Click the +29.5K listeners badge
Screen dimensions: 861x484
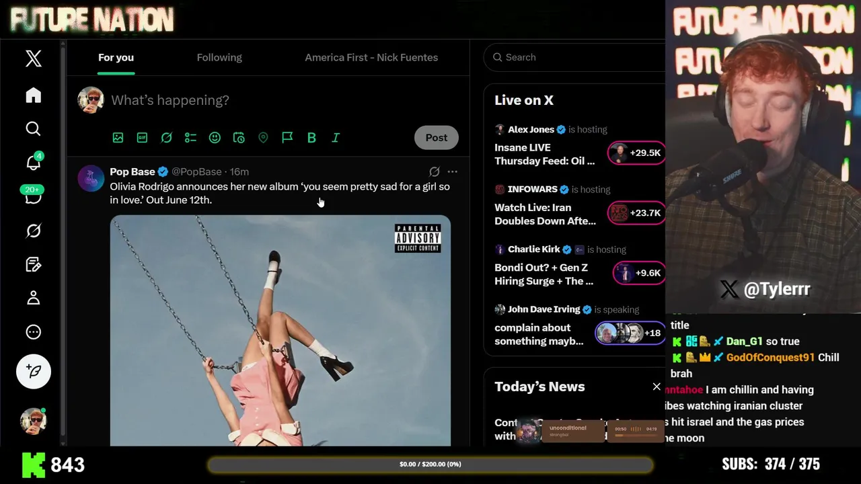(636, 153)
